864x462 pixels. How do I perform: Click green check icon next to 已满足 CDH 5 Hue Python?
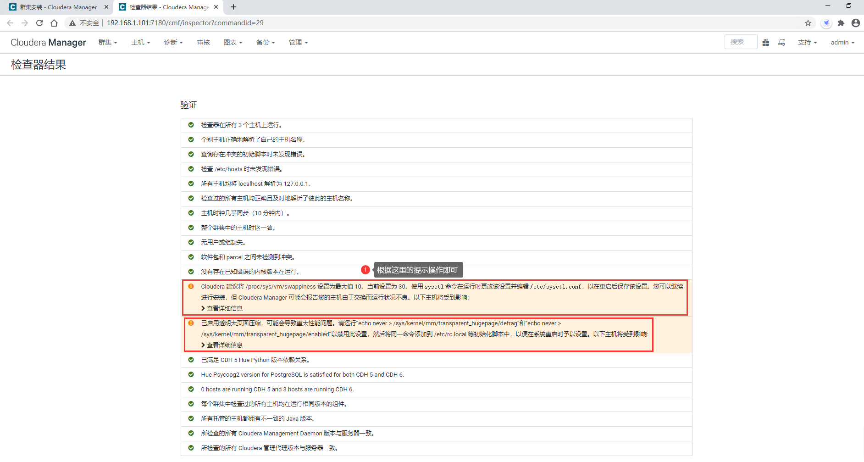click(191, 360)
